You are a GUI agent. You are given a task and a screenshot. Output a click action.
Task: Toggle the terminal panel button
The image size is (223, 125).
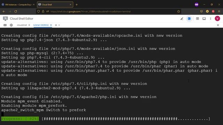point(189,19)
